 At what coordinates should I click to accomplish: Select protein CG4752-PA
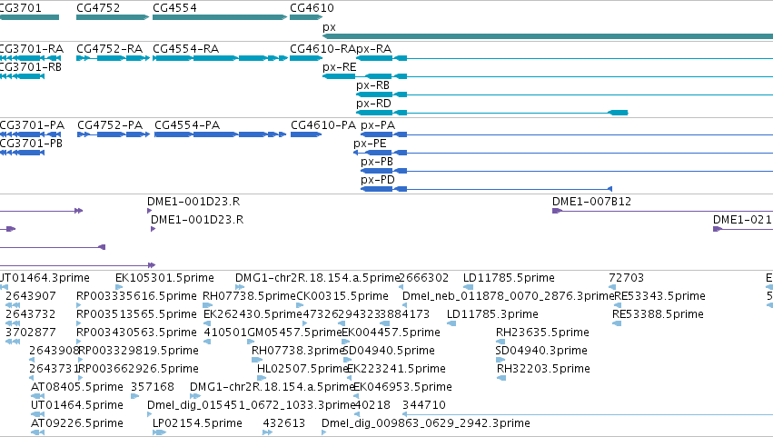point(110,125)
